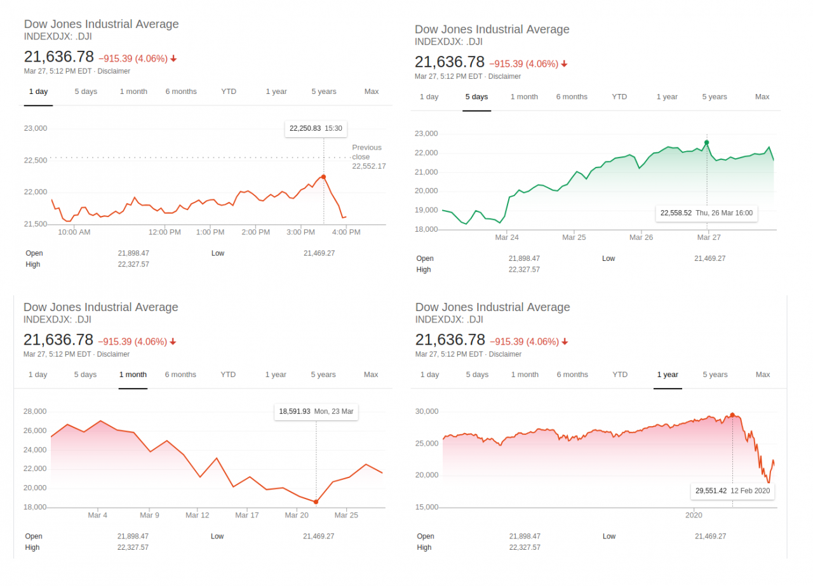Click the red down arrow in the 5-days chart panel header
The width and height of the screenshot is (813, 586).
(x=564, y=63)
